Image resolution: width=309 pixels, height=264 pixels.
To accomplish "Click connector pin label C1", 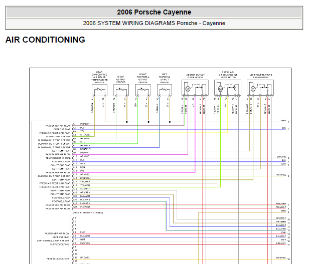I will coord(75,218).
